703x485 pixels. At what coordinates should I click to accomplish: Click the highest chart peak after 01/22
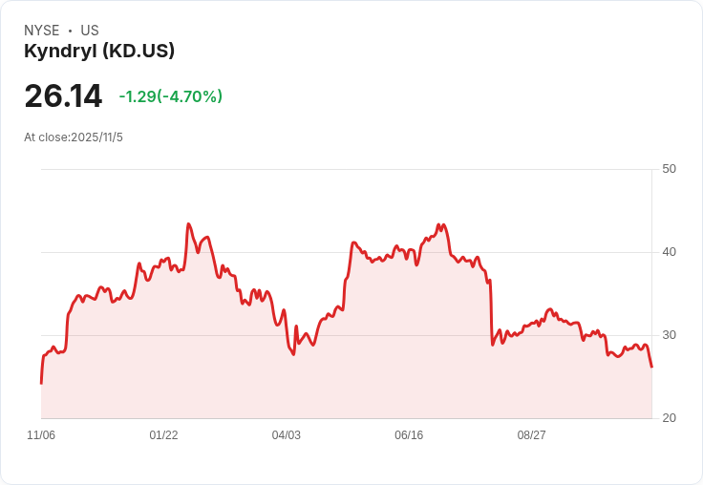[x=188, y=224]
